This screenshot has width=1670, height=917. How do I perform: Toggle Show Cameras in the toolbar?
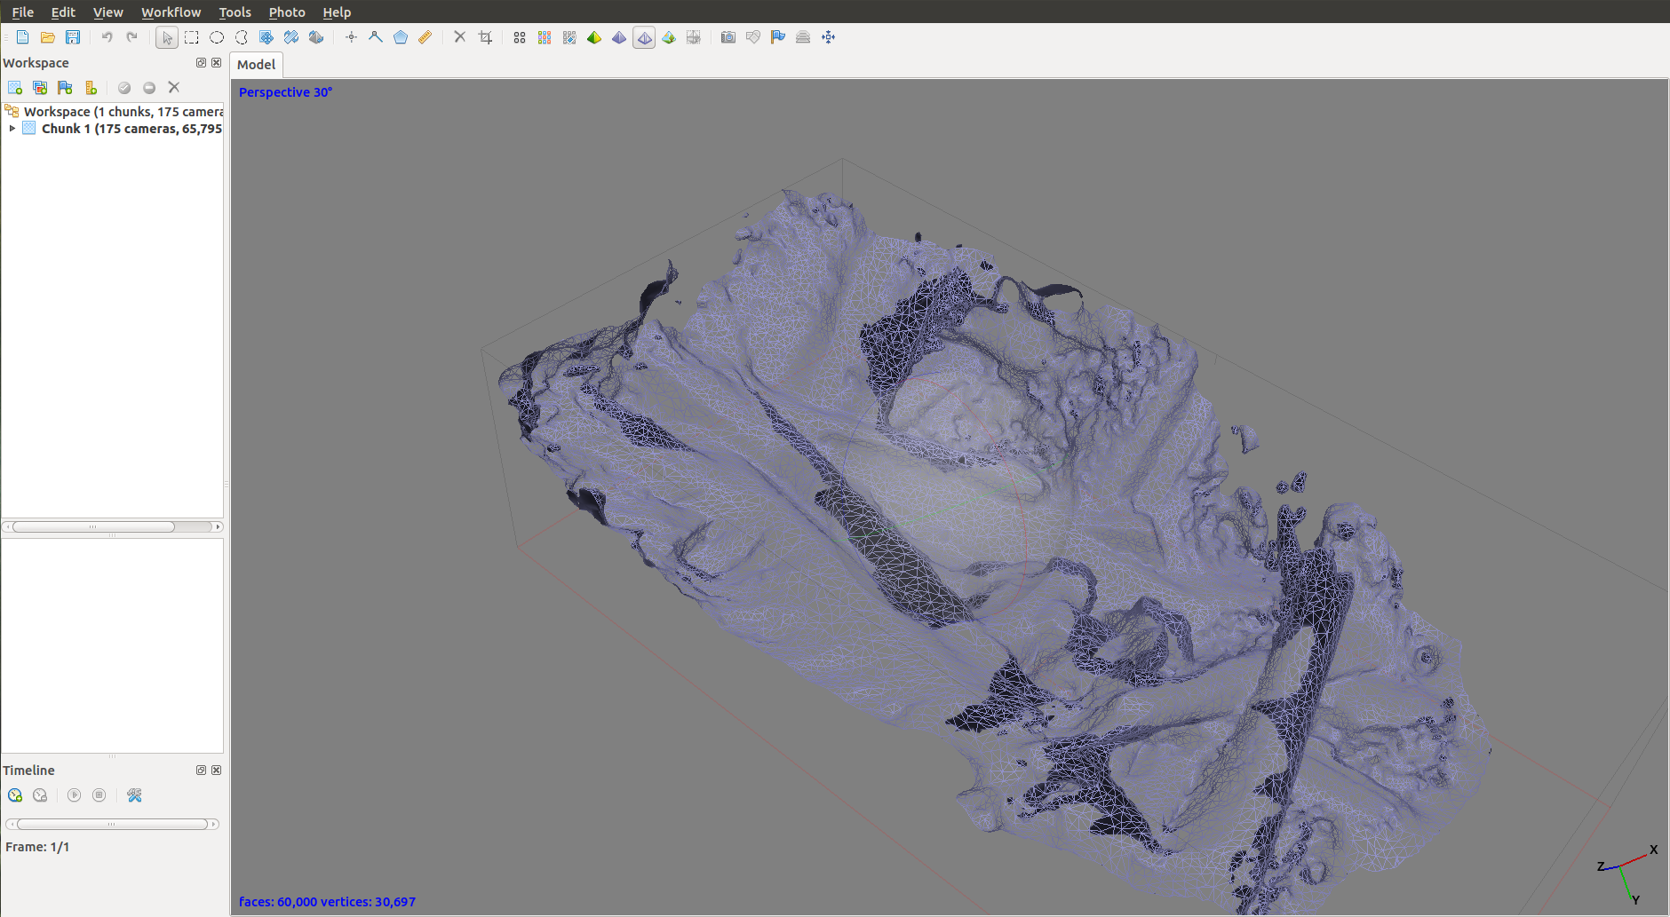point(728,37)
